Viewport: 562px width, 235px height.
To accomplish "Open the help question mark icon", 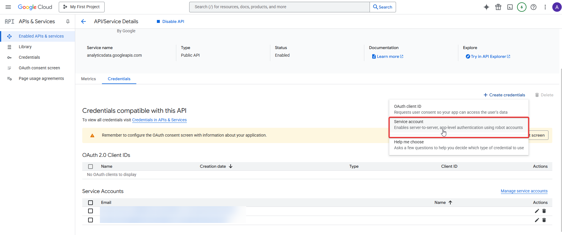I will [x=534, y=7].
